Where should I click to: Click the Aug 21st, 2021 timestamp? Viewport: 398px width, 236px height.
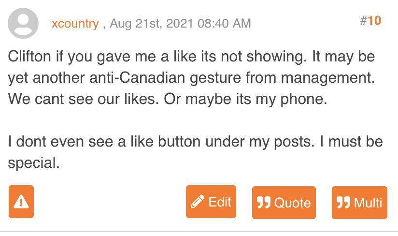[180, 23]
